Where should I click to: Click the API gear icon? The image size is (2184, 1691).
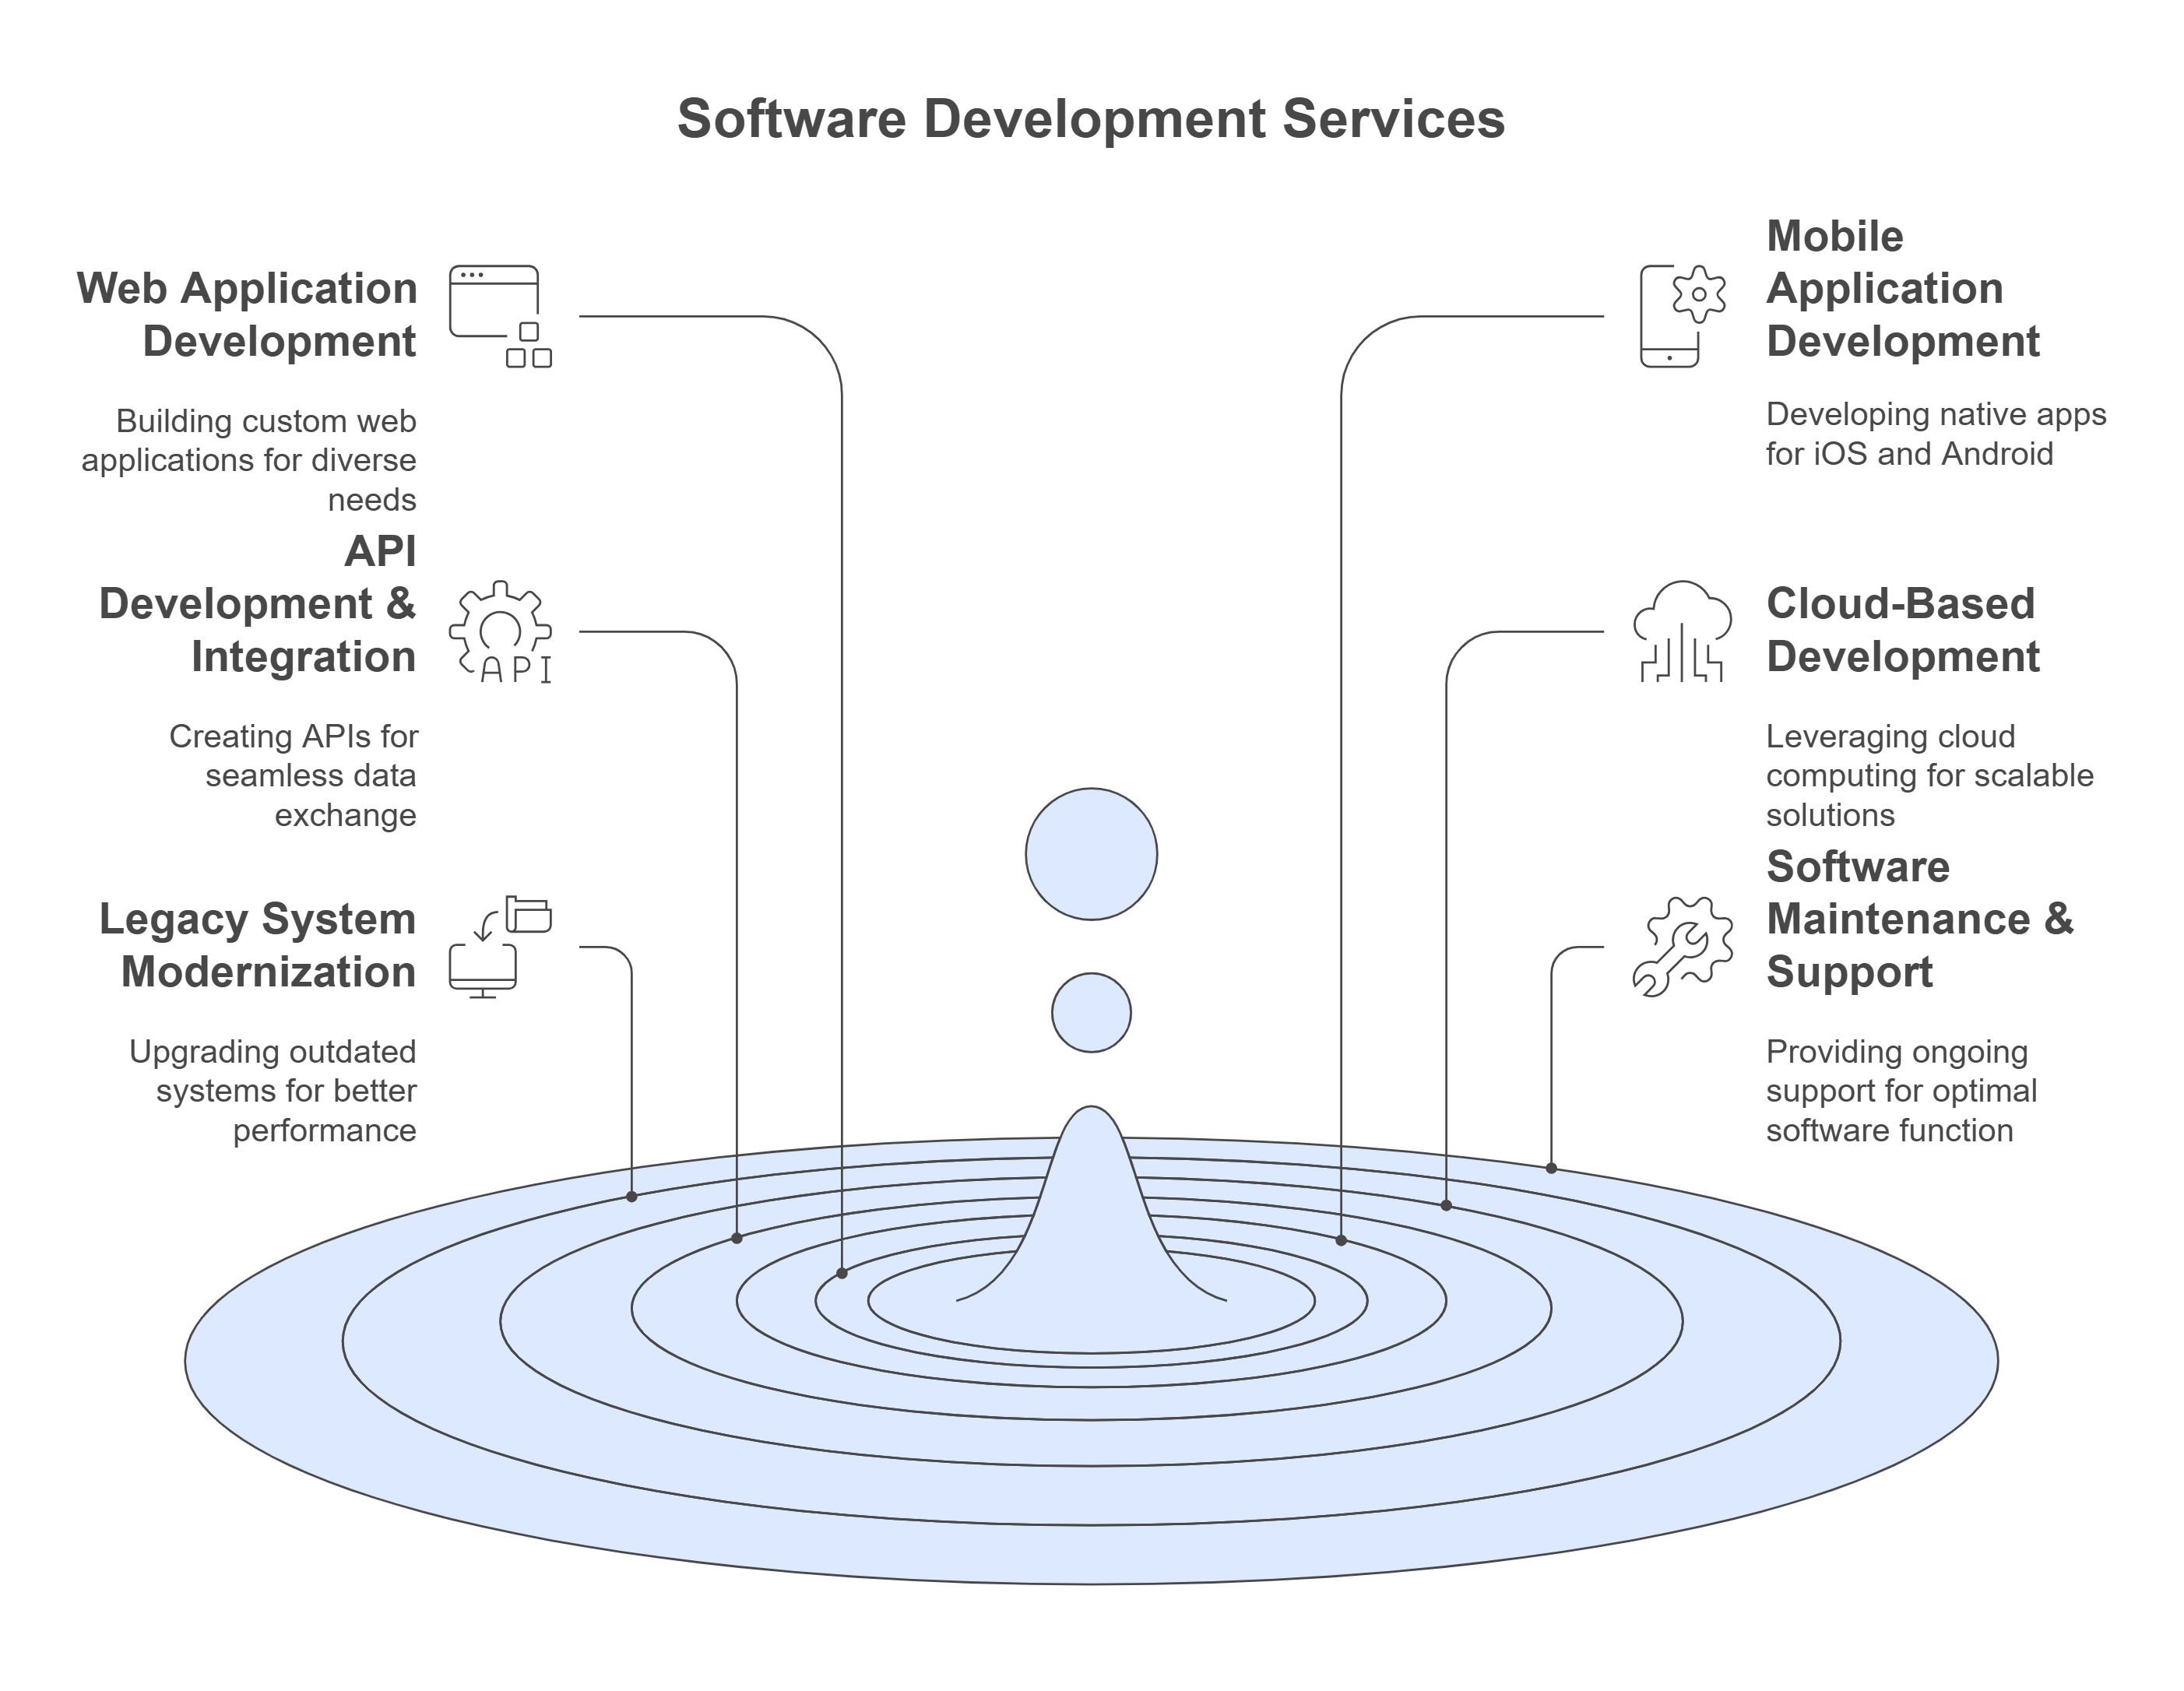(500, 631)
